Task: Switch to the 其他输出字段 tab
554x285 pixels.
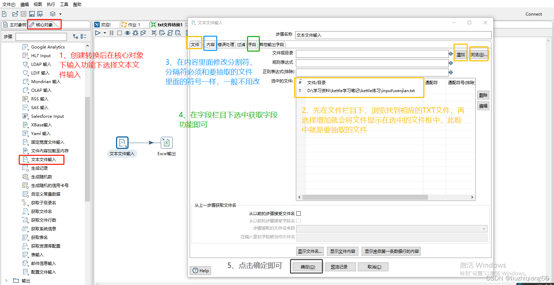Action: pos(272,44)
